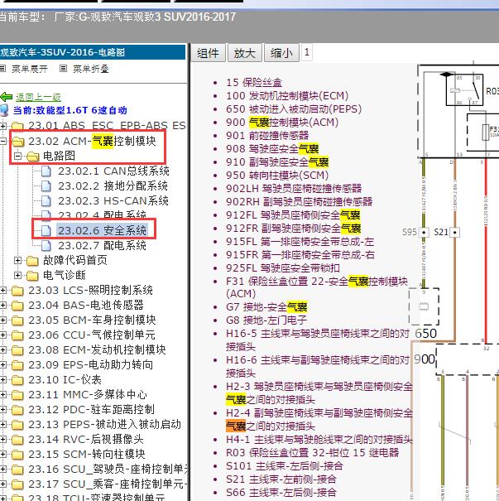Select 23.02.7 配电系统 in the tree

tap(102, 245)
